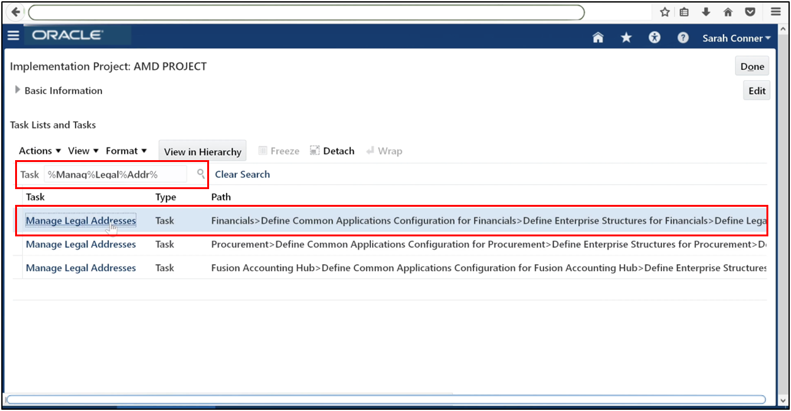Click the Freeze icon in the toolbar
The height and width of the screenshot is (411, 791).
point(278,151)
